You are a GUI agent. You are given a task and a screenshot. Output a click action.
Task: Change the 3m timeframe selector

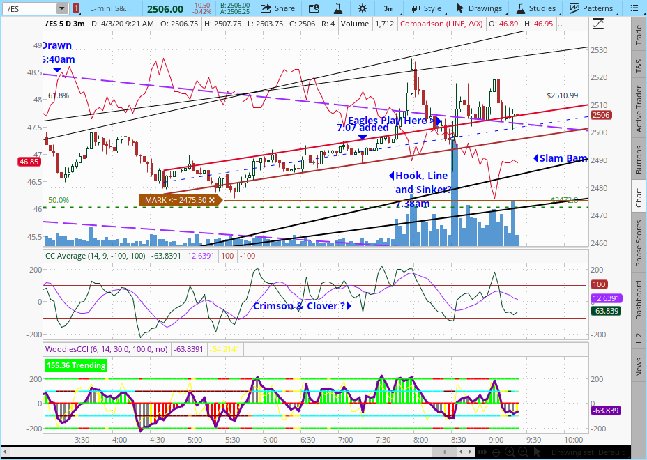tap(388, 8)
